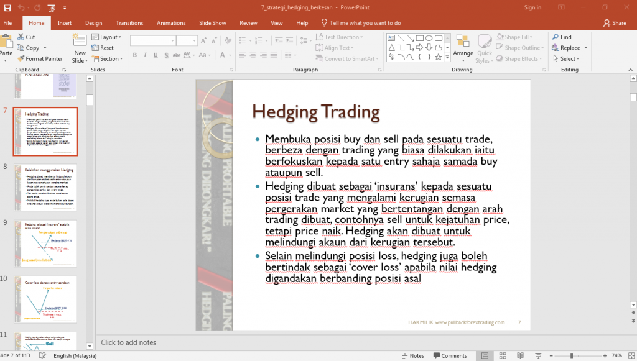
Task: Increase list indent level
Action: pos(289,40)
